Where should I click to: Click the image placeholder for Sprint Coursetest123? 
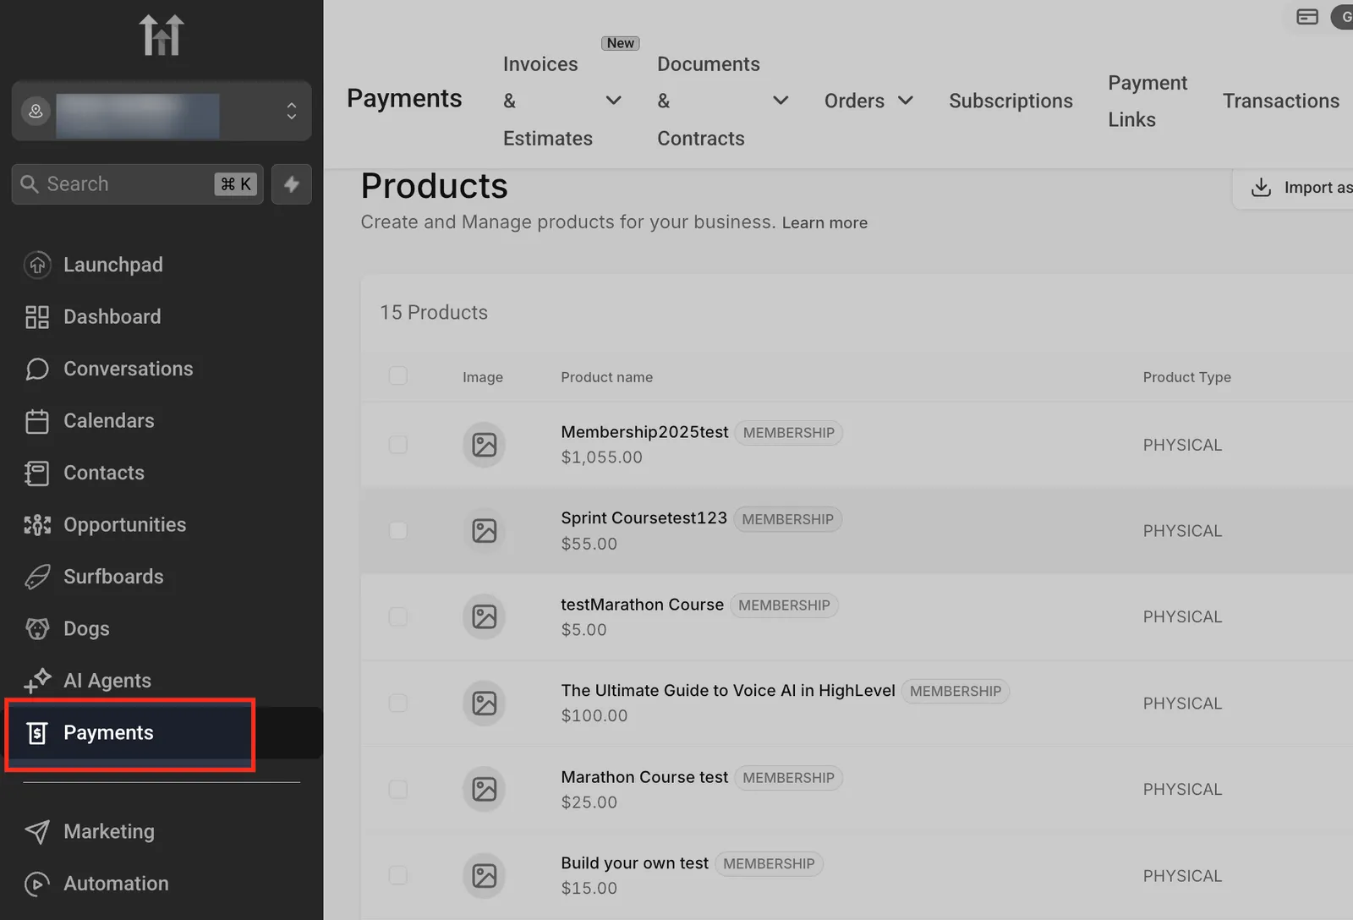tap(485, 531)
